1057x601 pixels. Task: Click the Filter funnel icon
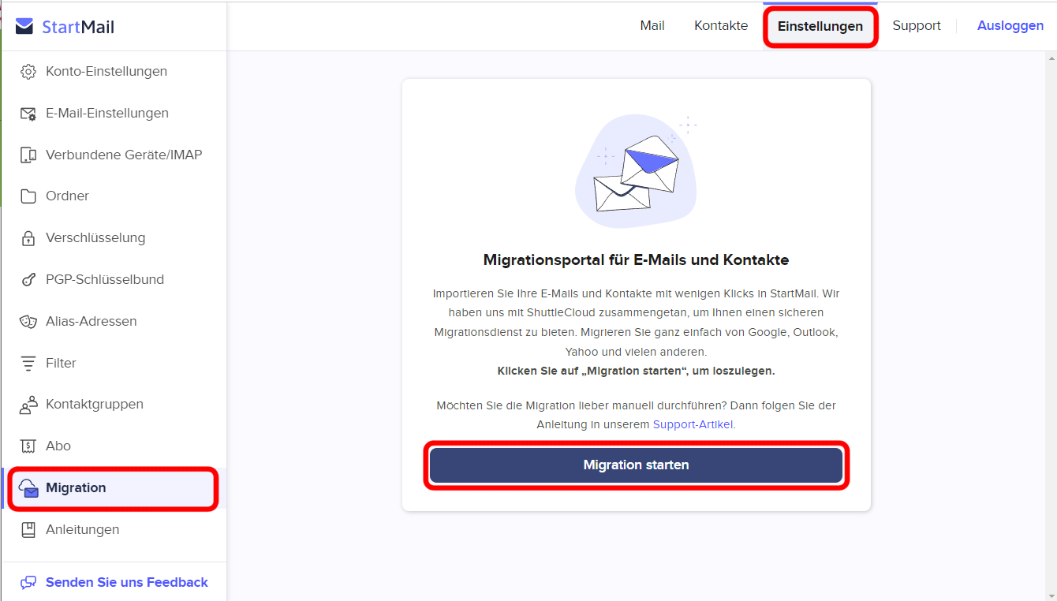pos(28,364)
